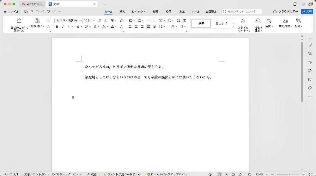Toggle superscript formatting
This screenshot has height=176, width=316.
[x=87, y=26]
